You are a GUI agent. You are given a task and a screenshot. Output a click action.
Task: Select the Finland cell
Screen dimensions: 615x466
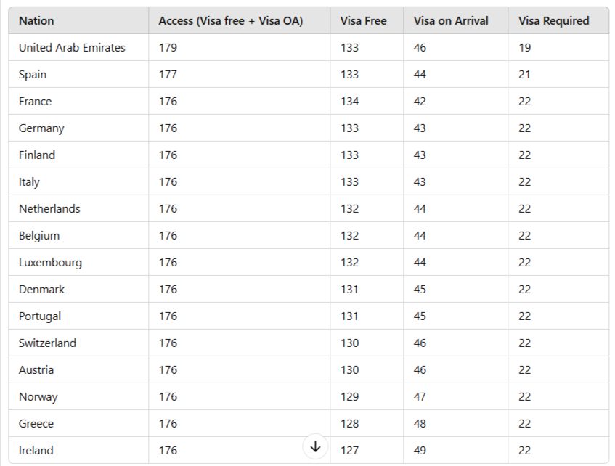click(37, 155)
